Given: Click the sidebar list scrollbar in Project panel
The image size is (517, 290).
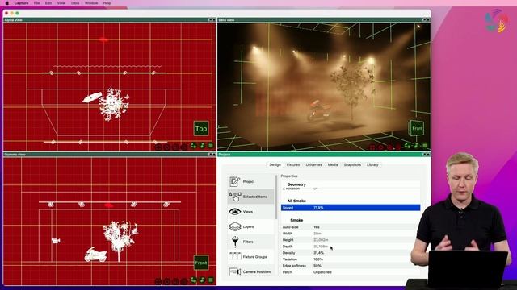Looking at the screenshot, I should 276,197.
